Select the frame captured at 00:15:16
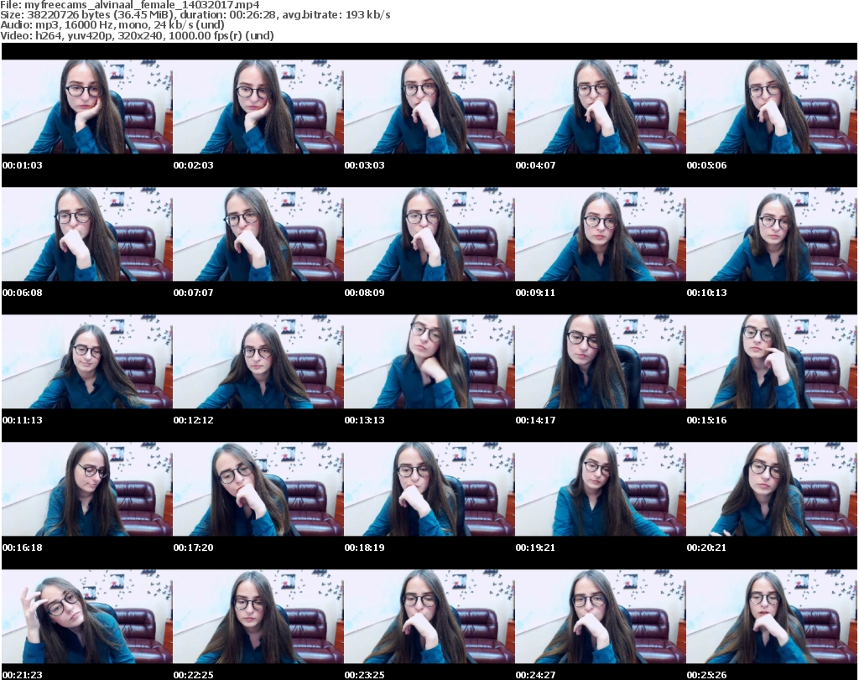This screenshot has height=680, width=859. click(x=772, y=362)
